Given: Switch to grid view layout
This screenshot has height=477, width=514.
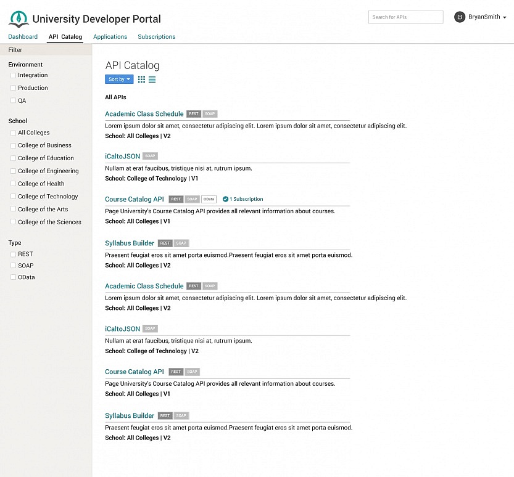Looking at the screenshot, I should [x=141, y=79].
